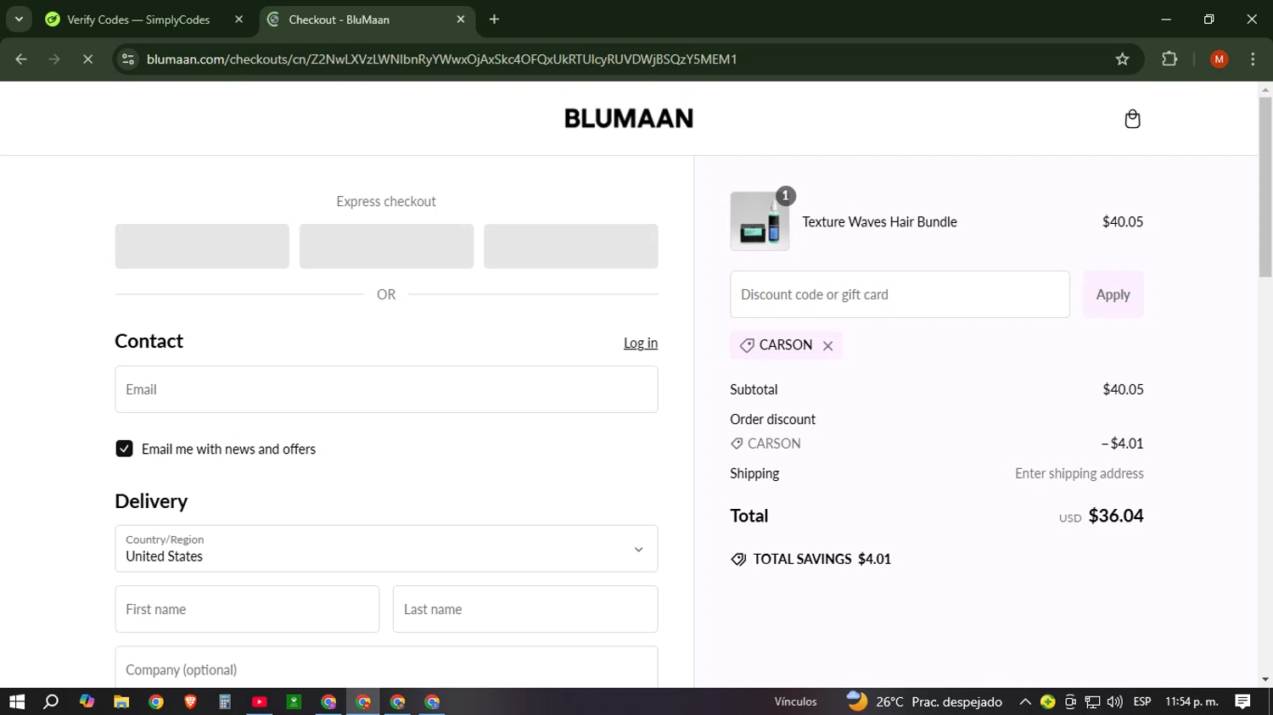The width and height of the screenshot is (1273, 715).
Task: Click the BLUMAAN logo
Action: (x=629, y=118)
